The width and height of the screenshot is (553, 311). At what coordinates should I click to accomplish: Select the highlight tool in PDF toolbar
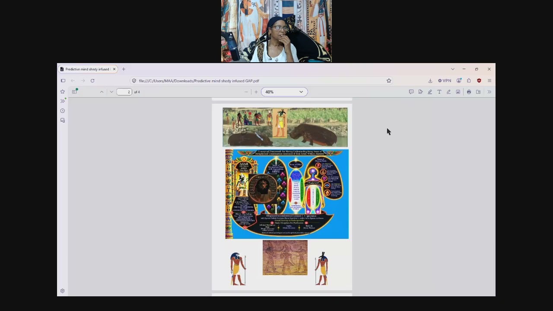point(430,92)
